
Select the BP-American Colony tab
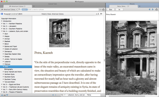pos(17,6)
